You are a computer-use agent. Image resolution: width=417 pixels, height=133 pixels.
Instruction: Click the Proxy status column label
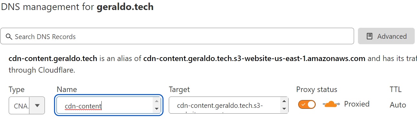coord(316,89)
